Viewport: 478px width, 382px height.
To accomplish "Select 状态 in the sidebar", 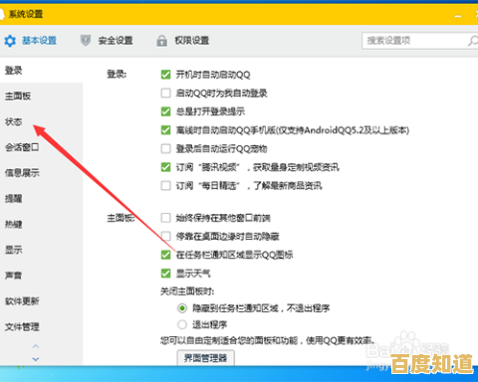I will [13, 121].
